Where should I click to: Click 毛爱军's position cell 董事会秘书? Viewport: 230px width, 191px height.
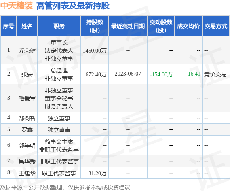point(59,98)
